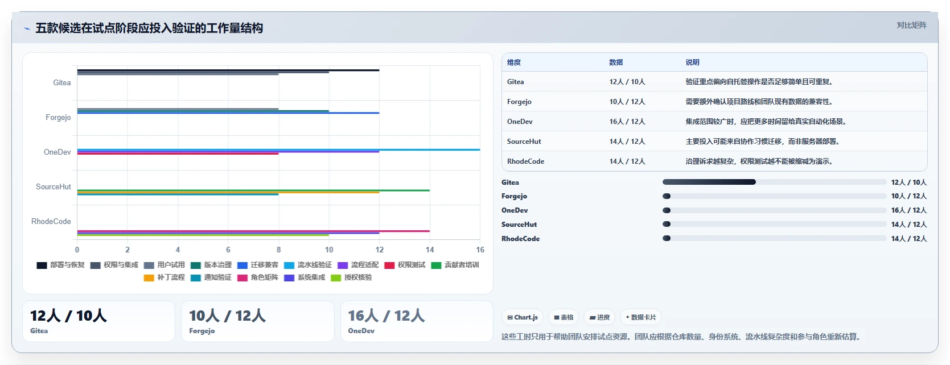Toggle the 版本治理 legend series
950x365 pixels.
pos(211,265)
